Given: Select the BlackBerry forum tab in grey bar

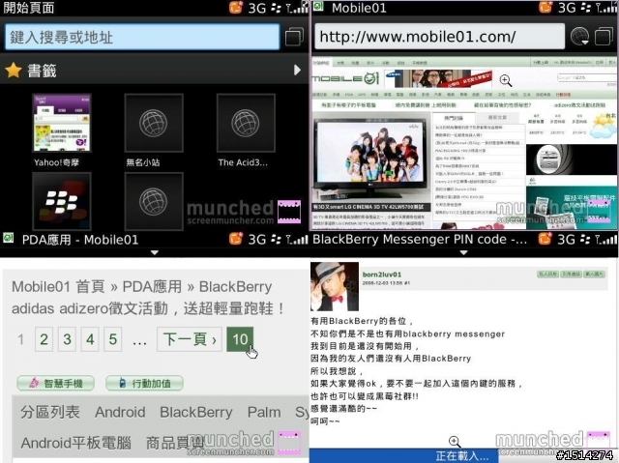Looking at the screenshot, I should click(195, 412).
